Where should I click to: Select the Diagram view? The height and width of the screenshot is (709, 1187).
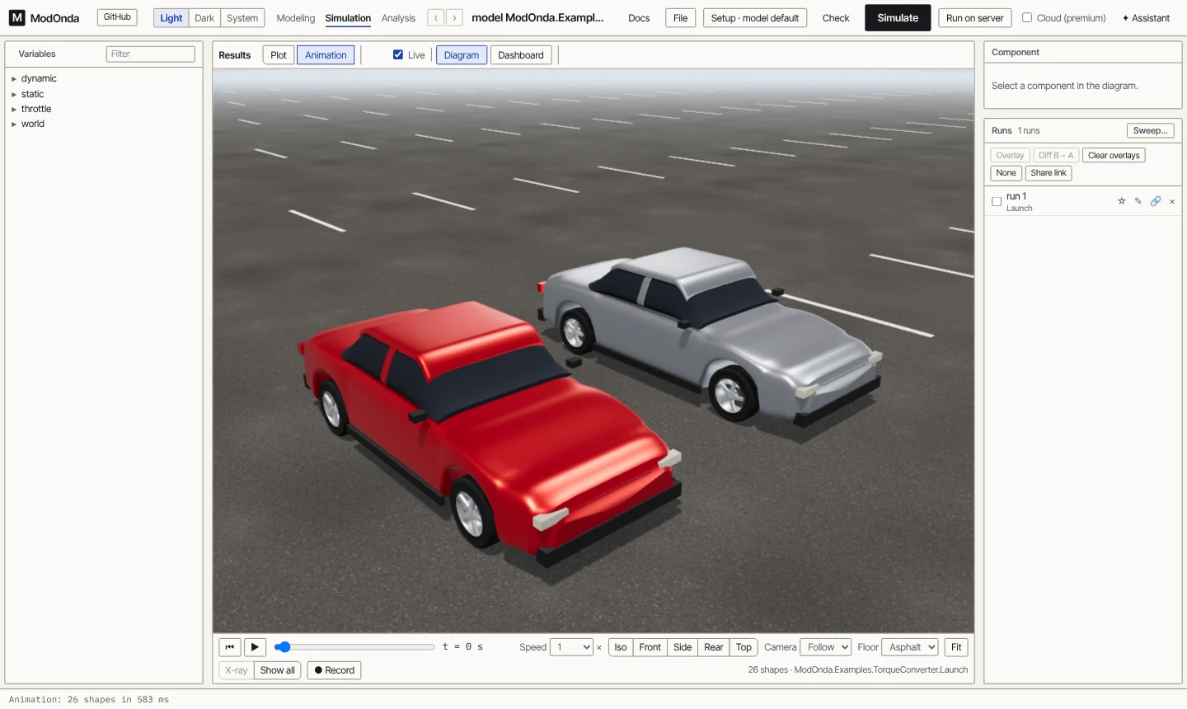[462, 55]
